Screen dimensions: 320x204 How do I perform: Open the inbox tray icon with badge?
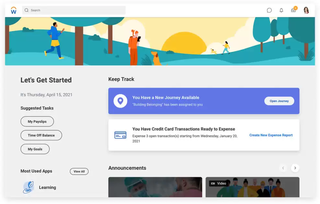293,10
